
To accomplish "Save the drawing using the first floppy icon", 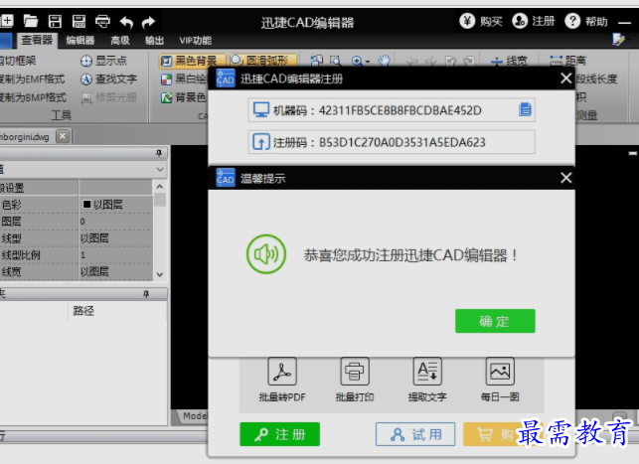I will (x=55, y=21).
